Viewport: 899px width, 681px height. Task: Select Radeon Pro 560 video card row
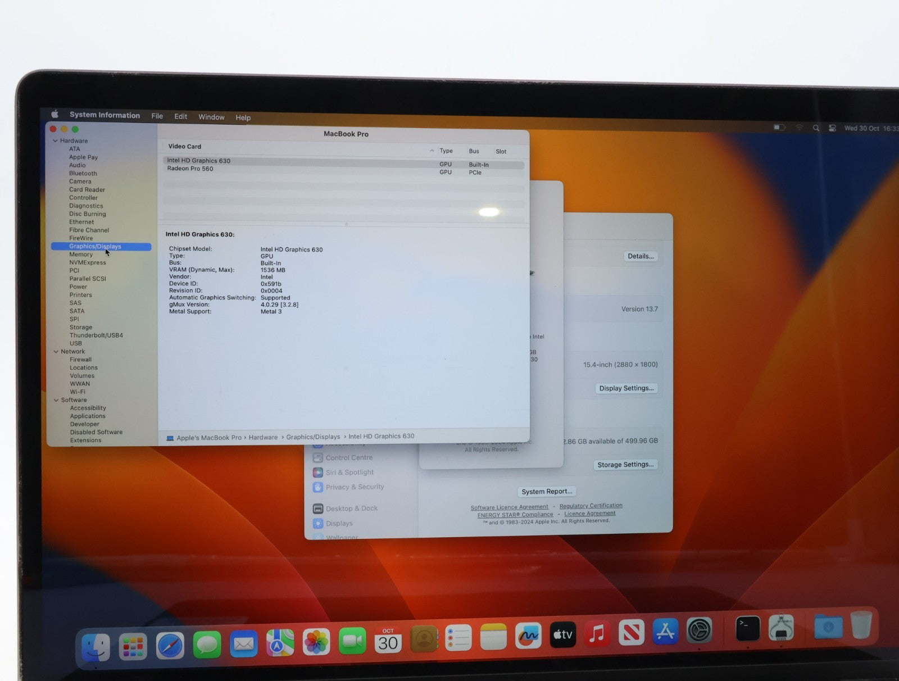coord(190,169)
